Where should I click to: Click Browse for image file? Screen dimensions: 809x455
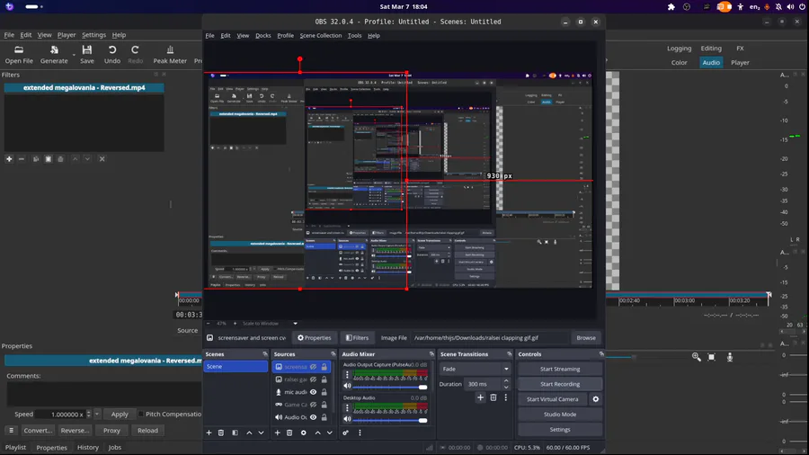(586, 338)
